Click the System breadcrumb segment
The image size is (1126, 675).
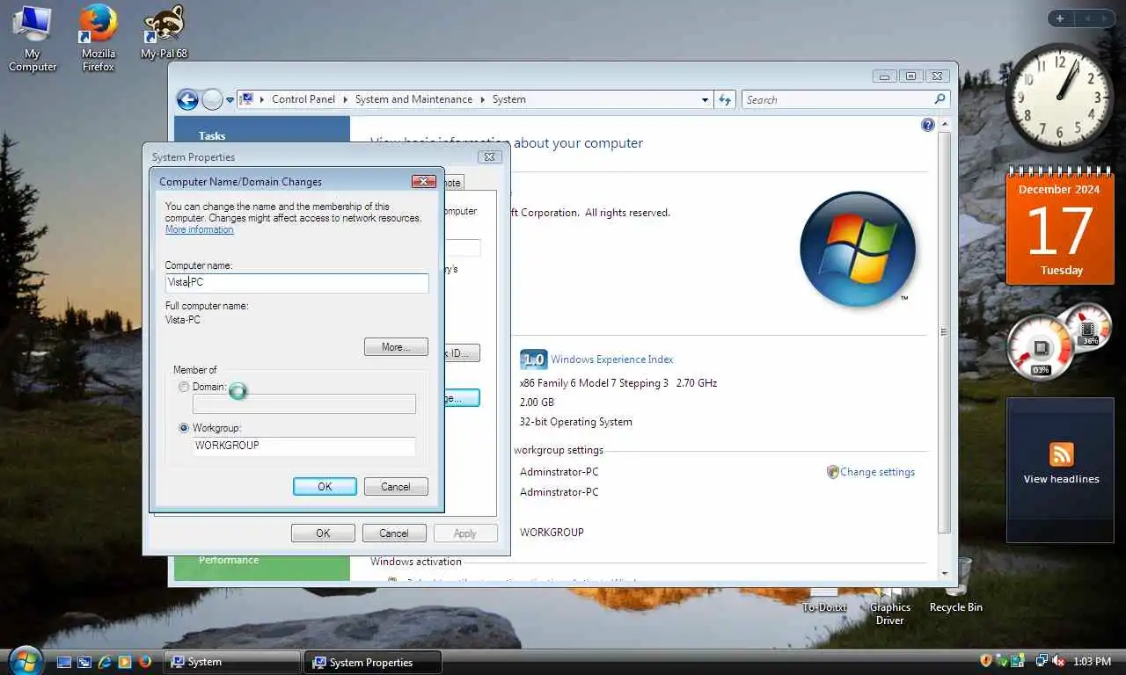click(508, 99)
